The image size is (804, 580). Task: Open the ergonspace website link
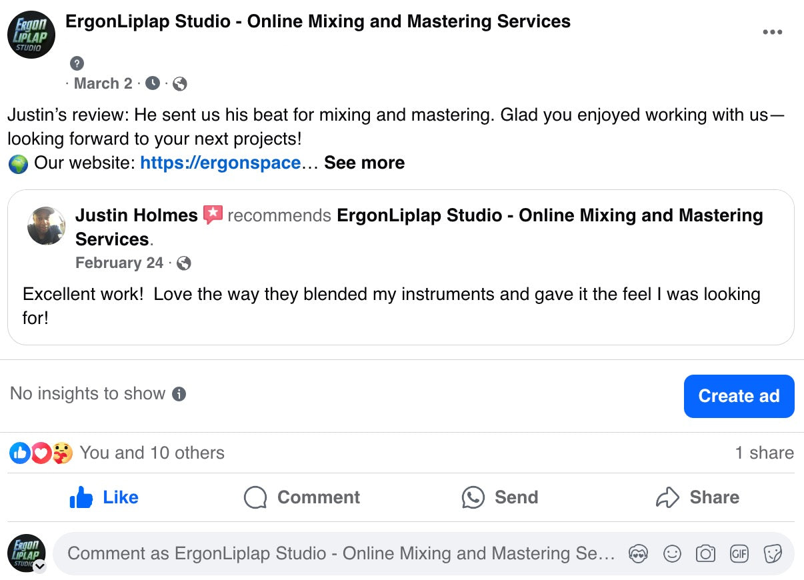tap(220, 163)
